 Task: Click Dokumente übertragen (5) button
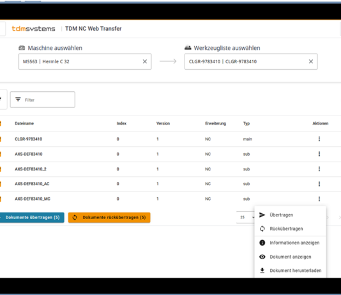32,217
